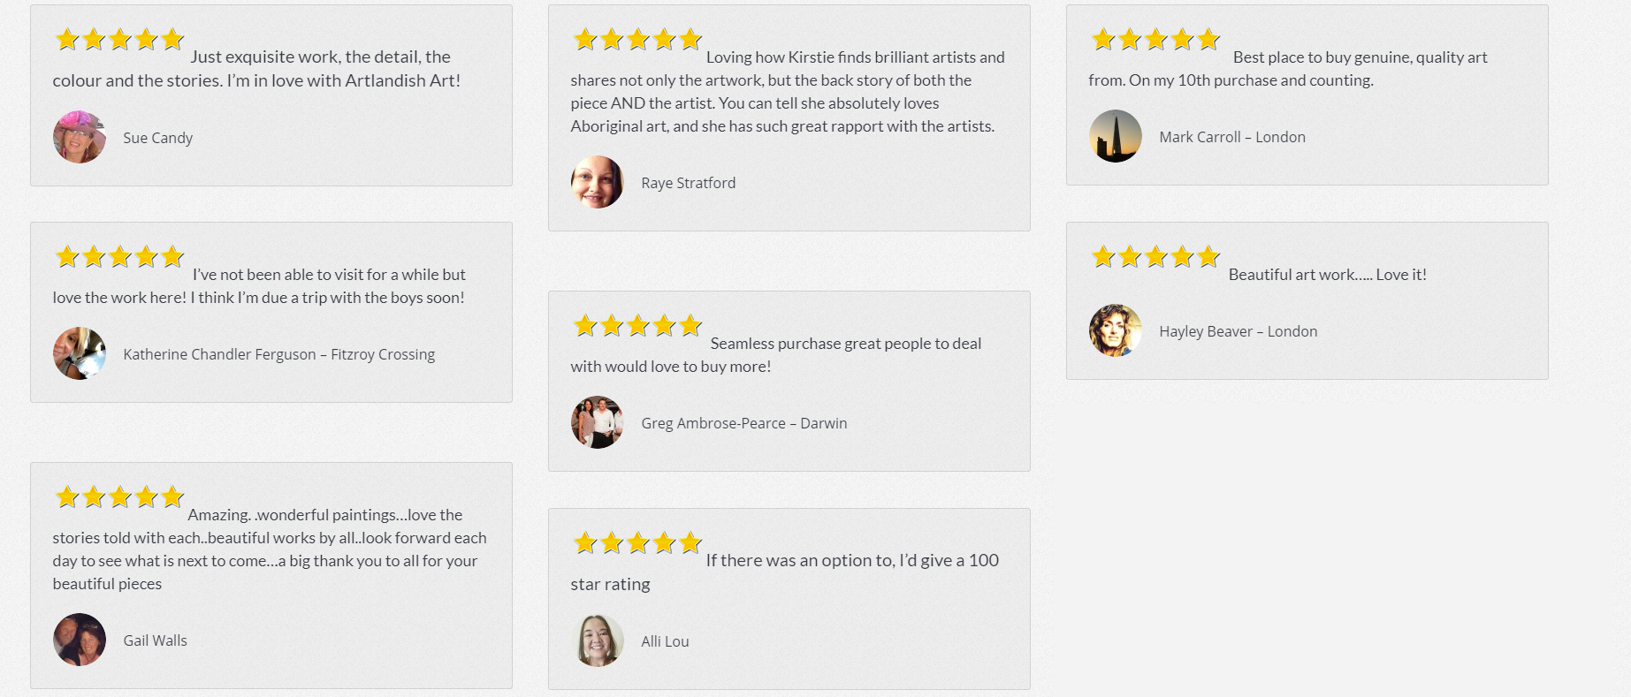Click the stars on Katherine Chandler Ferguson's review

[119, 256]
